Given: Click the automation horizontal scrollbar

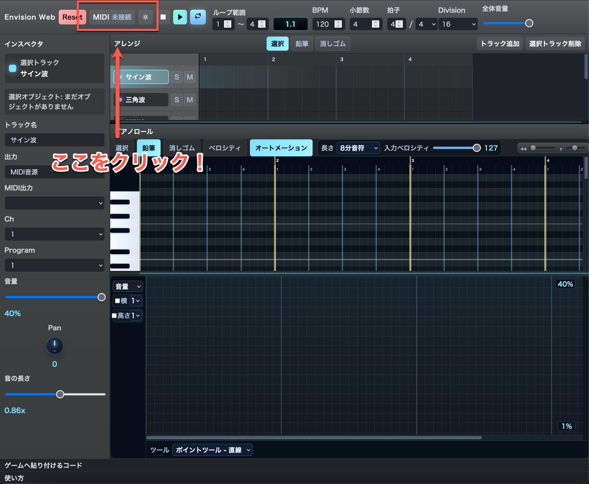Looking at the screenshot, I should click(314, 437).
